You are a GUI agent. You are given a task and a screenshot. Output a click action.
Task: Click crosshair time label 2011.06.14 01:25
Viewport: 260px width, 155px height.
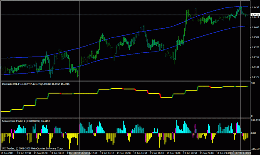tap(241, 153)
